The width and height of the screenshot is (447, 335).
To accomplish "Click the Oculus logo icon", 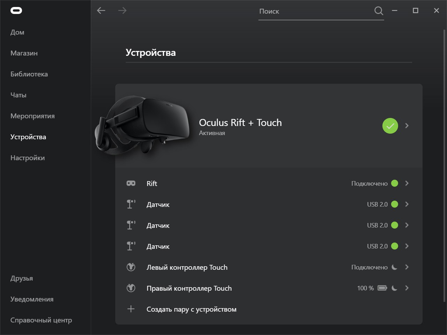I will [16, 10].
